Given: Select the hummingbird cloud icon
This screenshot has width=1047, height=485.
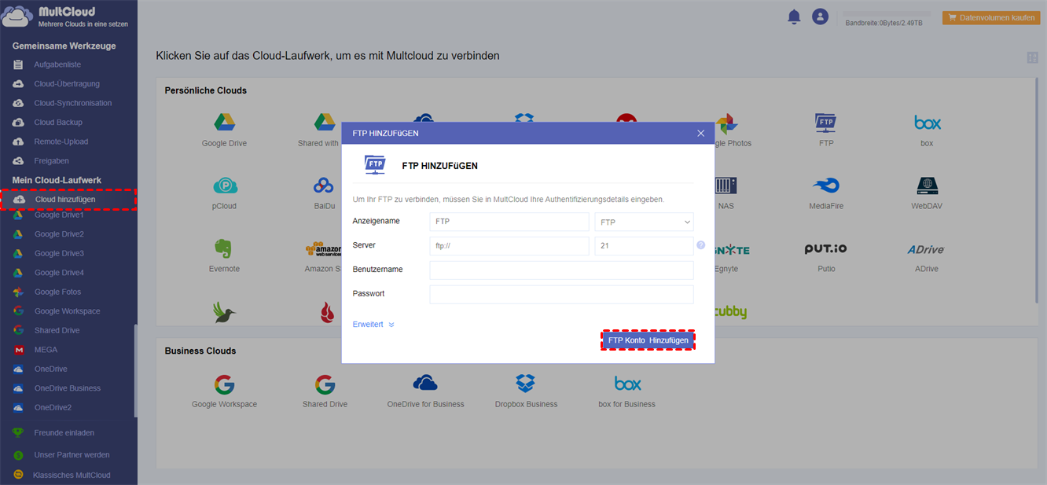Looking at the screenshot, I should coord(225,312).
